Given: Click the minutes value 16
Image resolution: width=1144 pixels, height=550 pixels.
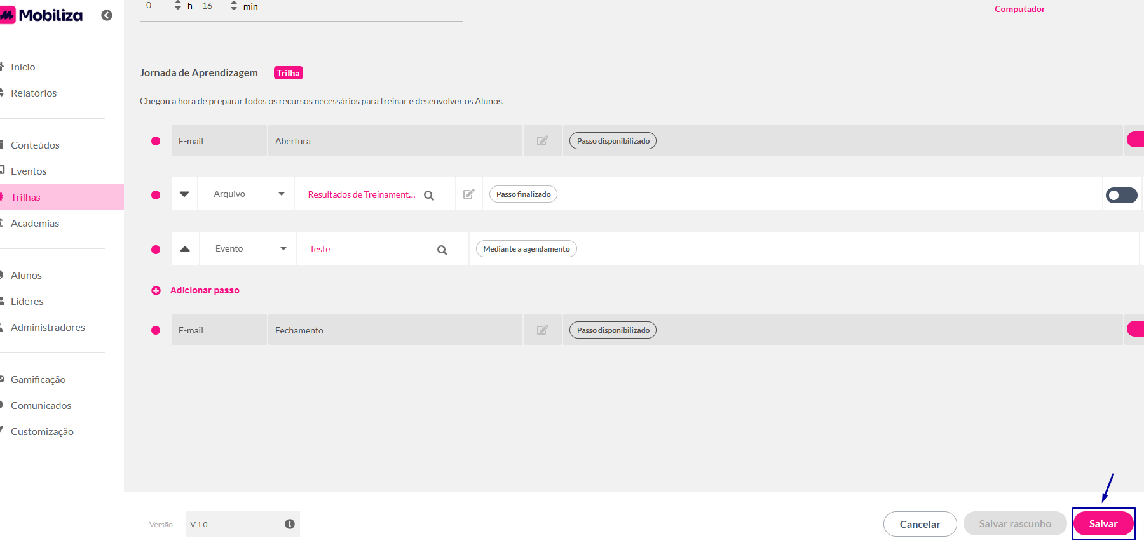Looking at the screenshot, I should [x=207, y=6].
